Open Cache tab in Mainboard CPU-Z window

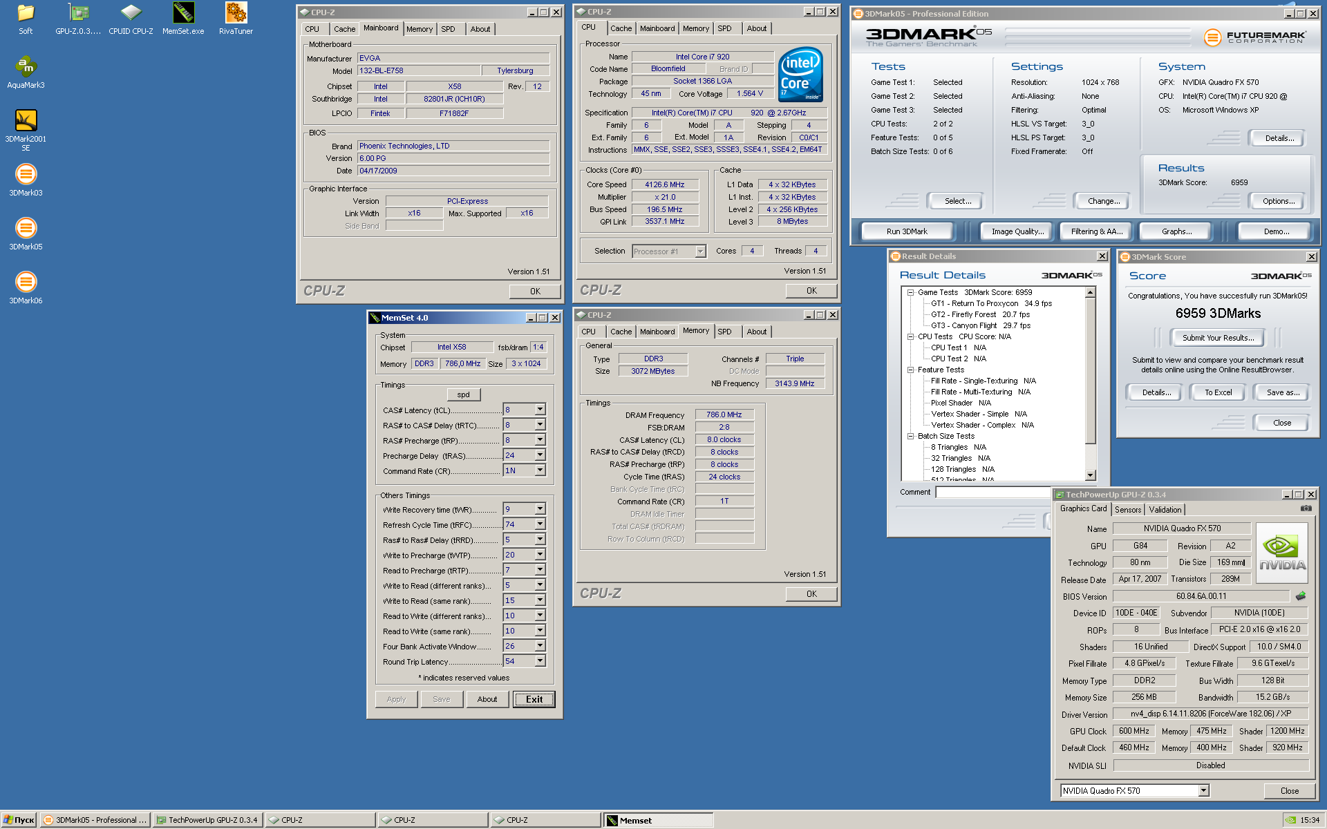(x=344, y=29)
